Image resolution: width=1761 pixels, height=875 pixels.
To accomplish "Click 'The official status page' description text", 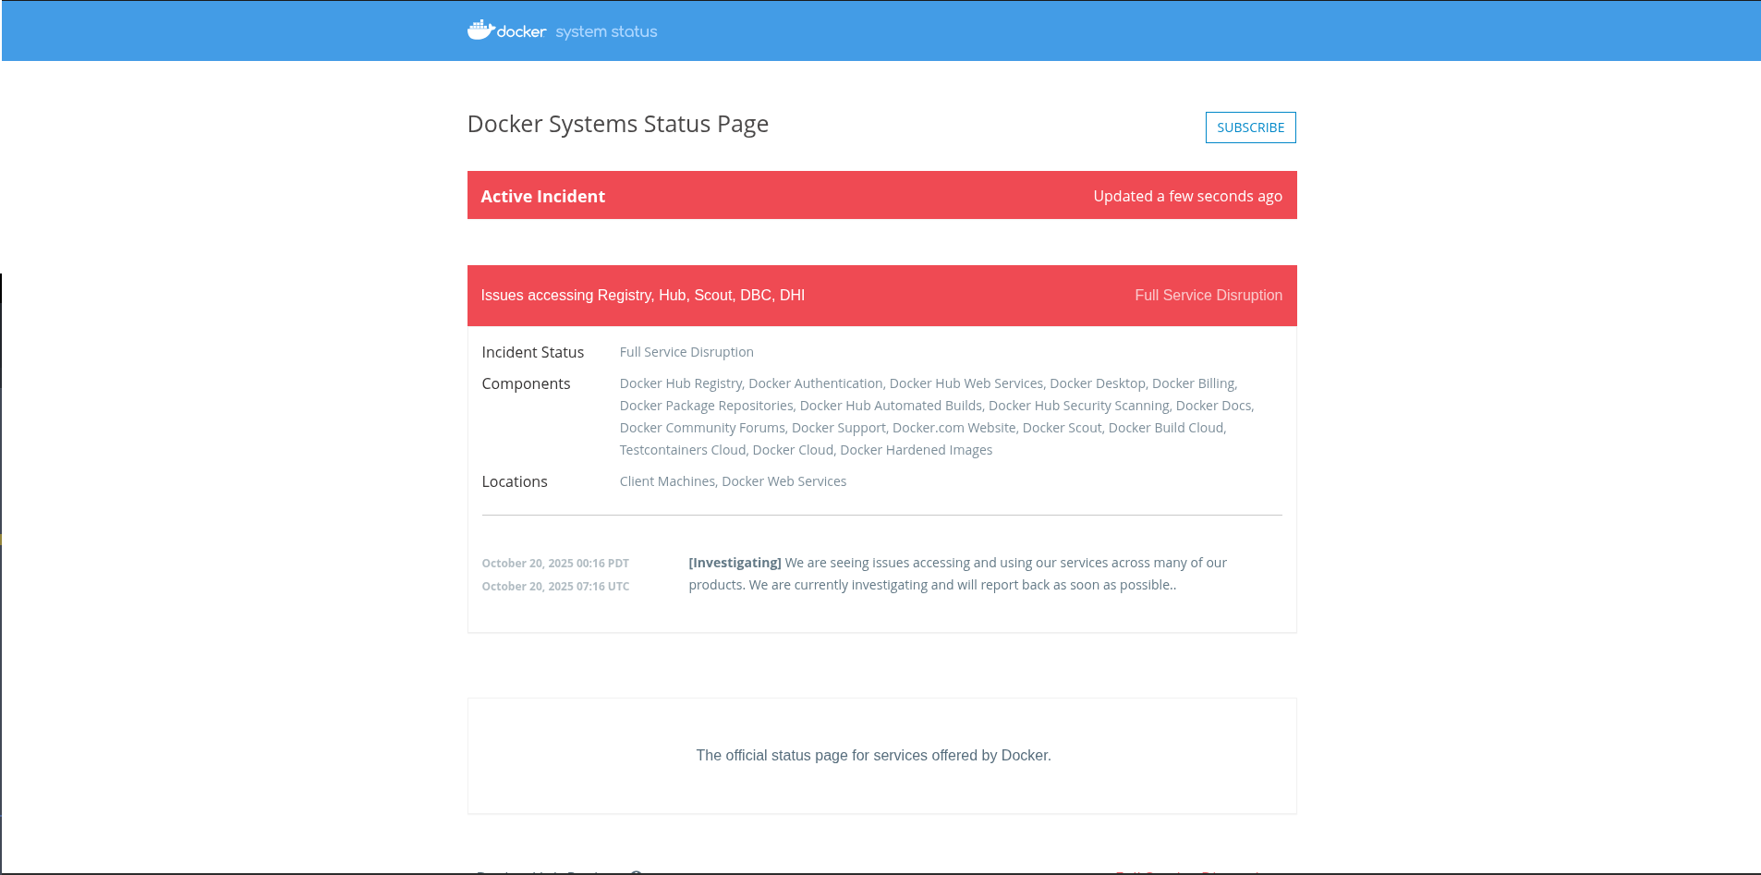I will click(873, 756).
